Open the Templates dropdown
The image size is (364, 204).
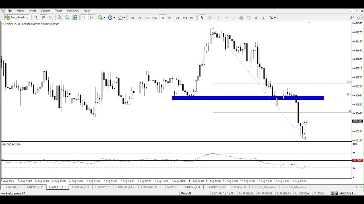pyautogui.click(x=121, y=18)
